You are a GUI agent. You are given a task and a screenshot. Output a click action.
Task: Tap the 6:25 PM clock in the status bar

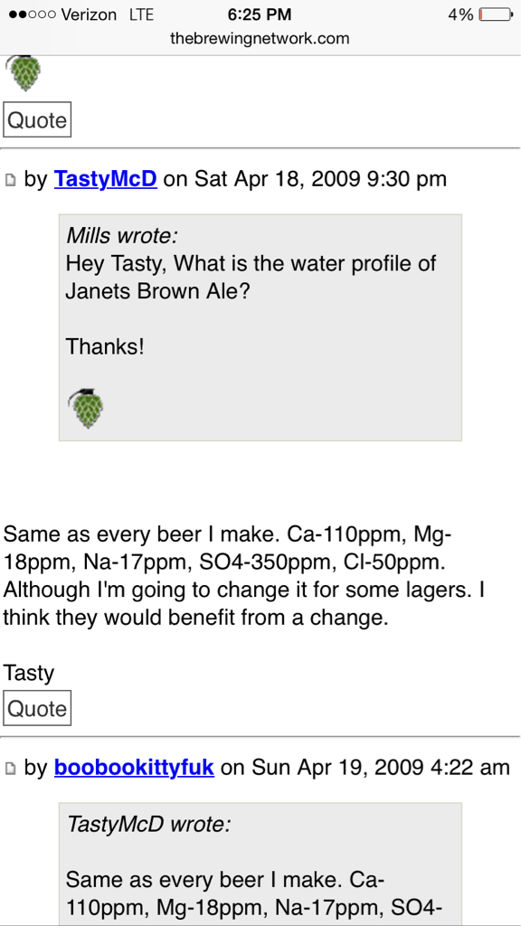pos(260,14)
